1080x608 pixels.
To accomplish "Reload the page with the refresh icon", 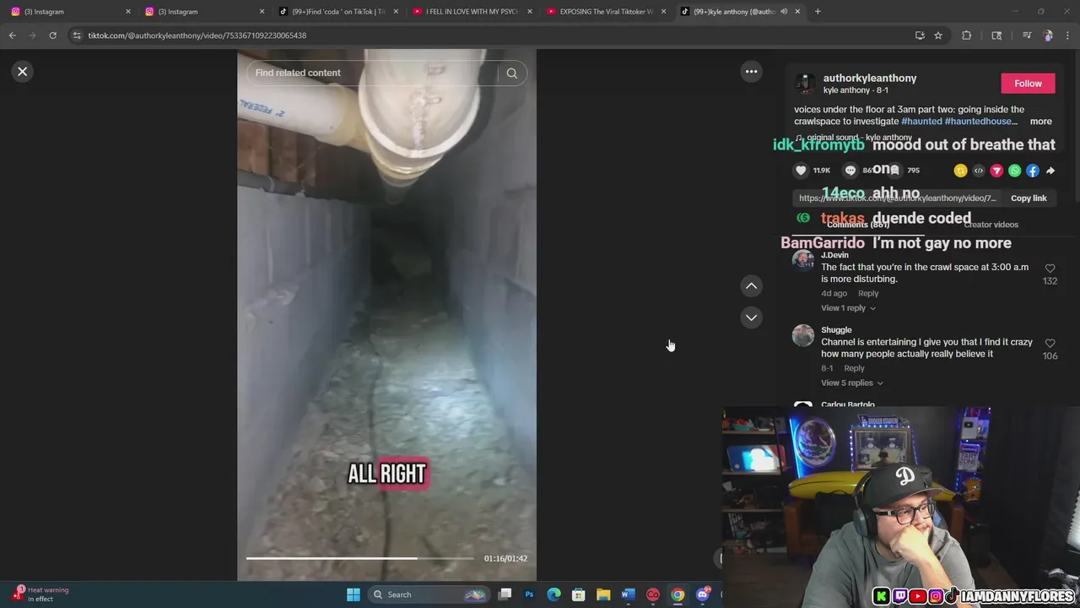I will click(x=52, y=35).
